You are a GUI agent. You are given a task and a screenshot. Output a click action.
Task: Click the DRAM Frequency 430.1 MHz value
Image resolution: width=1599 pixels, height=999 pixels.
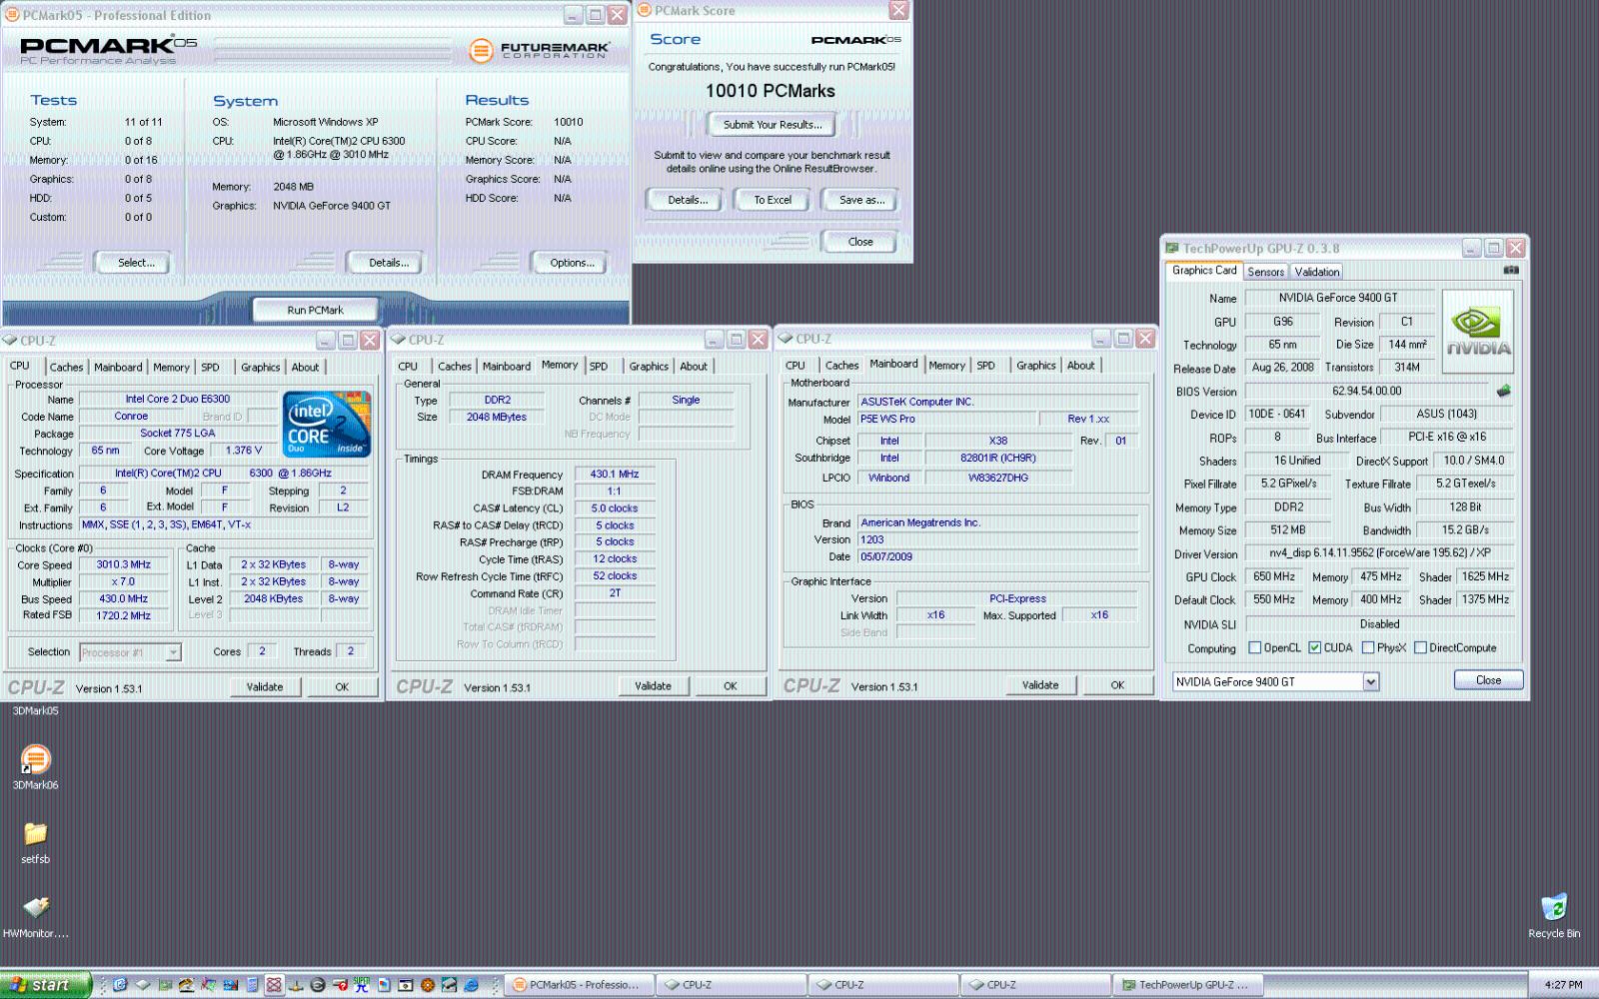(615, 475)
